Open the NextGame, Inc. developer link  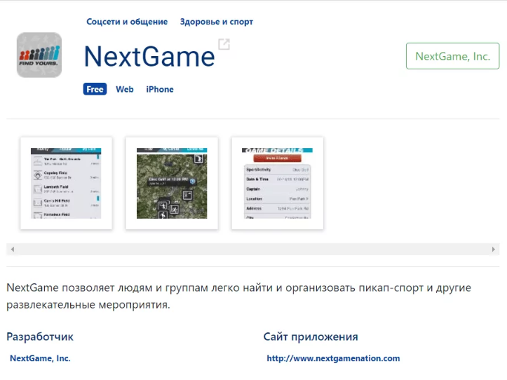(x=40, y=358)
